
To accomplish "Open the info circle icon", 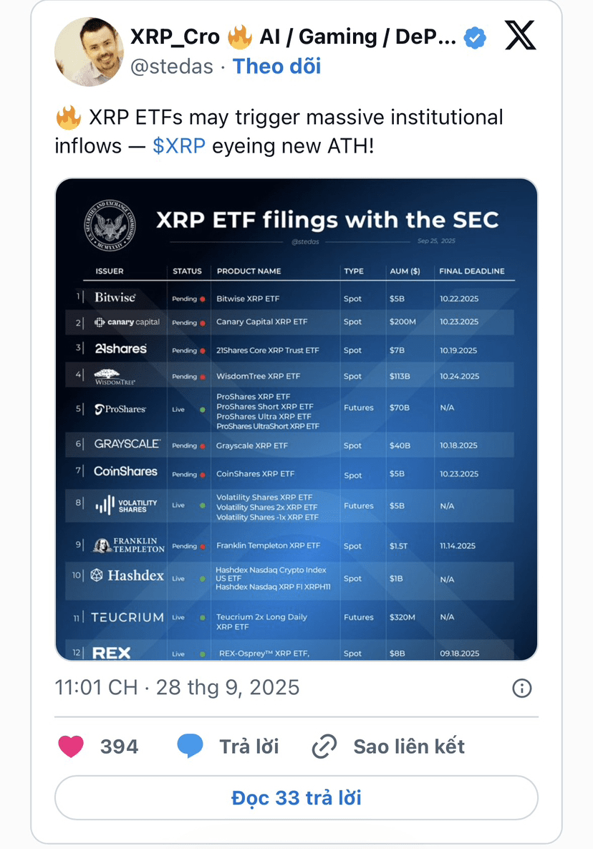I will click(x=521, y=689).
